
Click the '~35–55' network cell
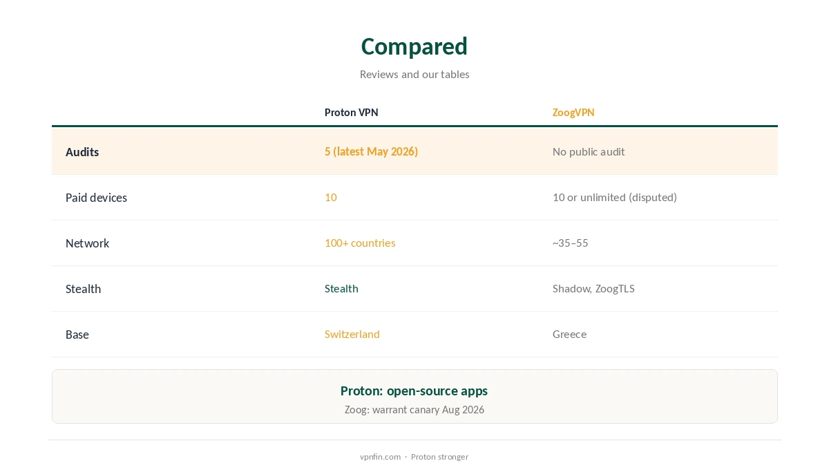[x=571, y=243]
